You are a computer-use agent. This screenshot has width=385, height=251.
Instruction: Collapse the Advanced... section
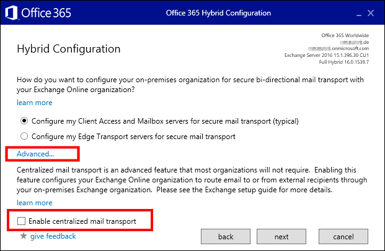(35, 154)
